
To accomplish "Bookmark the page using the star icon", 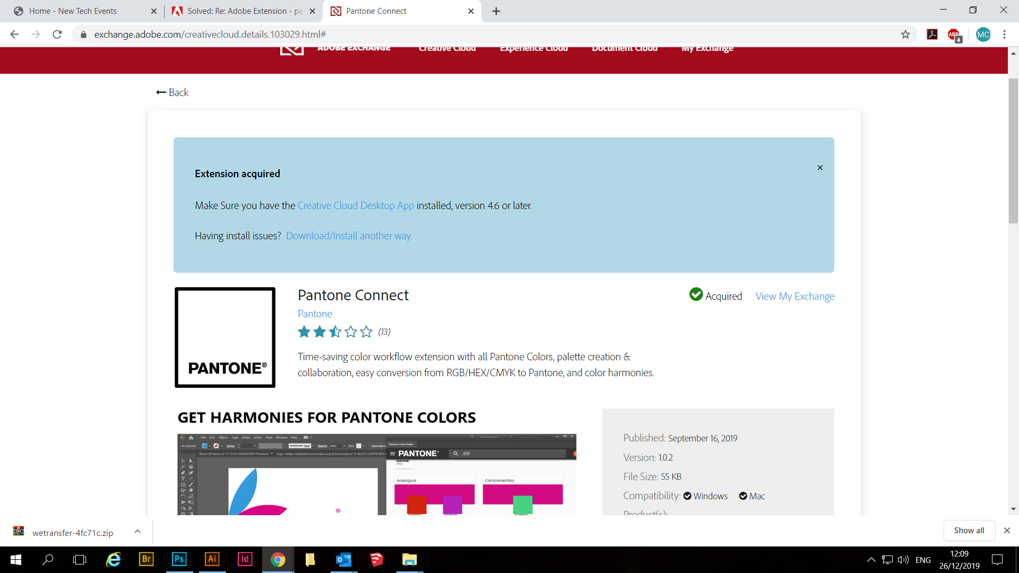I will click(x=905, y=34).
